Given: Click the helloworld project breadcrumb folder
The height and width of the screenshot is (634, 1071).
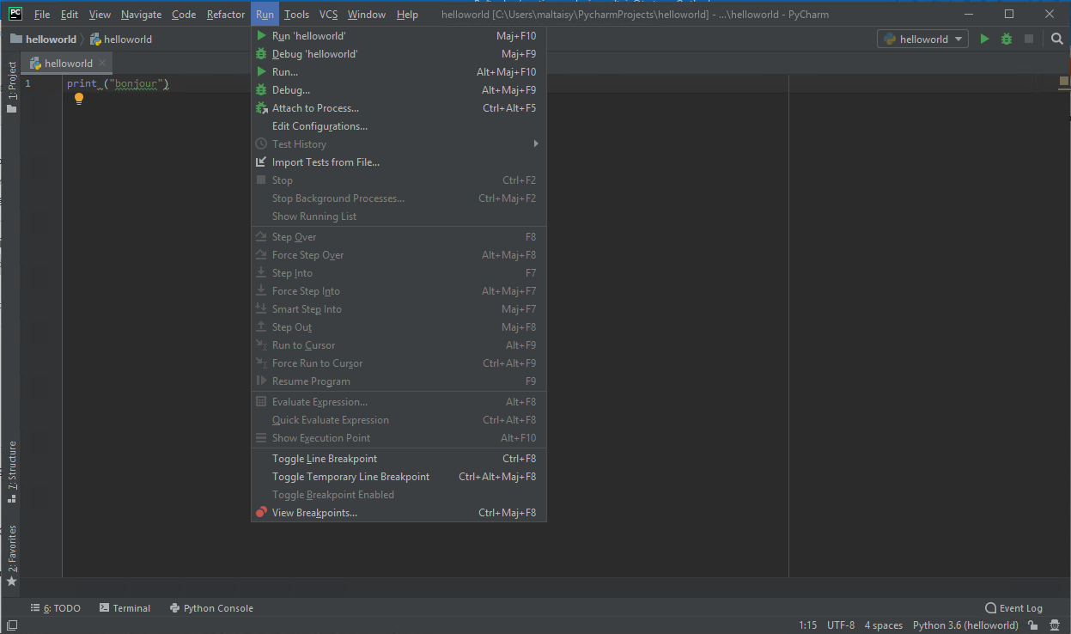Looking at the screenshot, I should (x=43, y=39).
